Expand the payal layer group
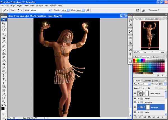The width and height of the screenshot is (168, 120). 139,112
